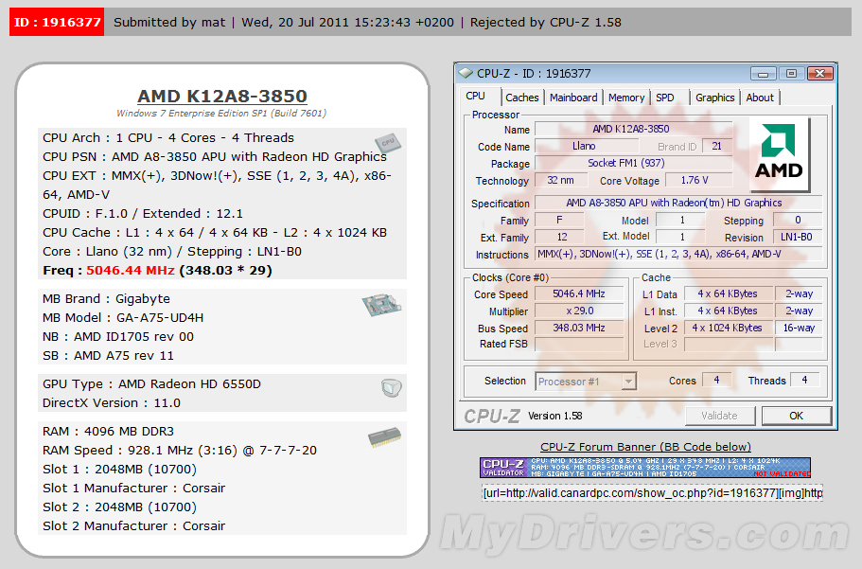Switch to the Graphics tab

pos(714,98)
